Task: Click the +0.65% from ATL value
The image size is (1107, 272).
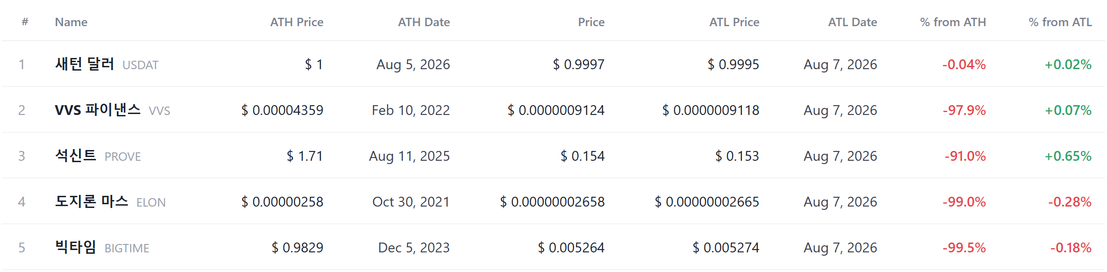Action: pos(1068,156)
